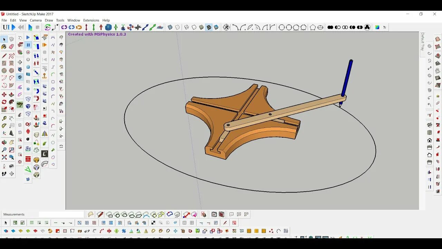Switch to Shaded With Textures style
The image size is (442, 249).
pyautogui.click(x=209, y=27)
